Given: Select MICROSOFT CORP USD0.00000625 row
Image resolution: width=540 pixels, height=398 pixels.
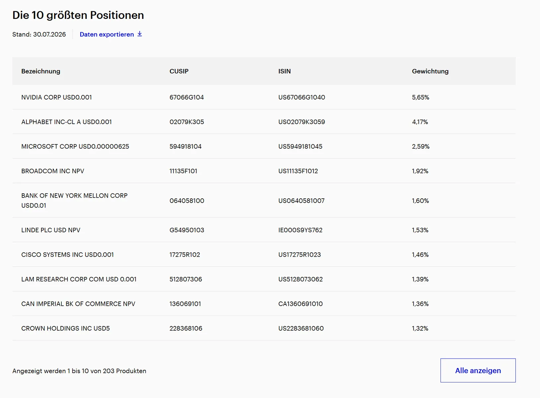Looking at the screenshot, I should pos(264,146).
